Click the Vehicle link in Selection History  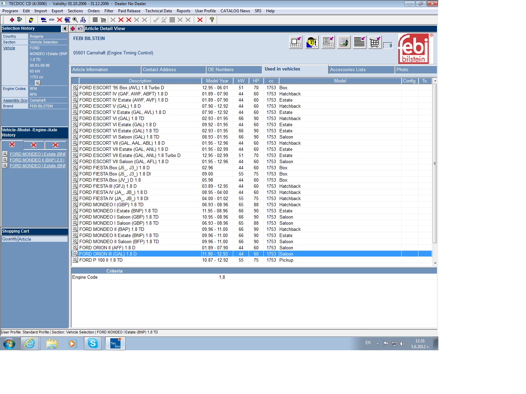[x=9, y=48]
